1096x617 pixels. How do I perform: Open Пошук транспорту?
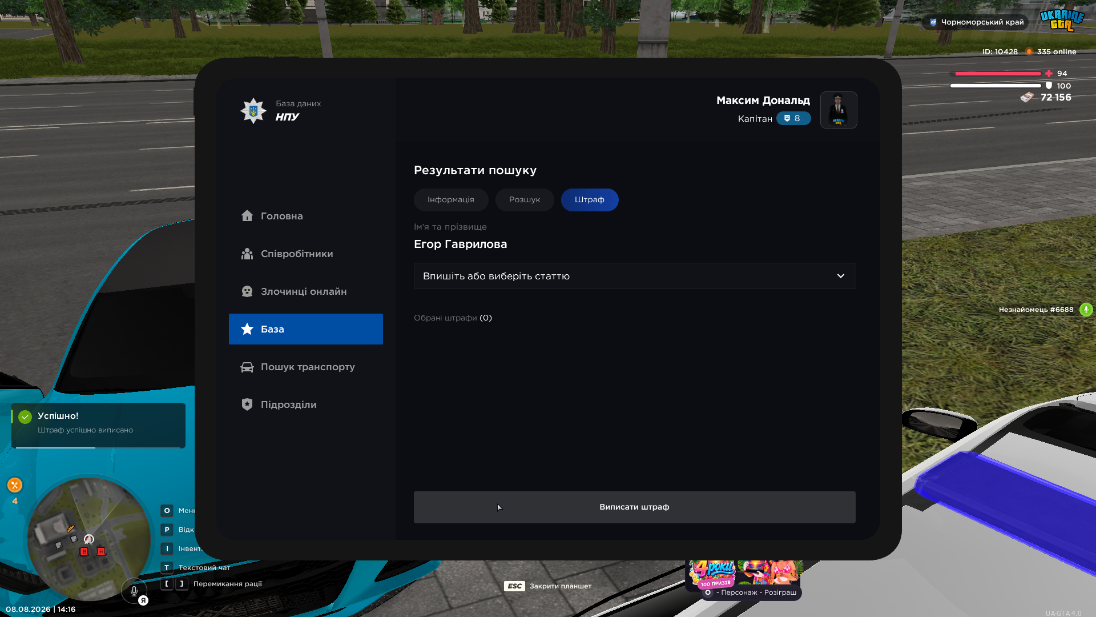tap(306, 367)
